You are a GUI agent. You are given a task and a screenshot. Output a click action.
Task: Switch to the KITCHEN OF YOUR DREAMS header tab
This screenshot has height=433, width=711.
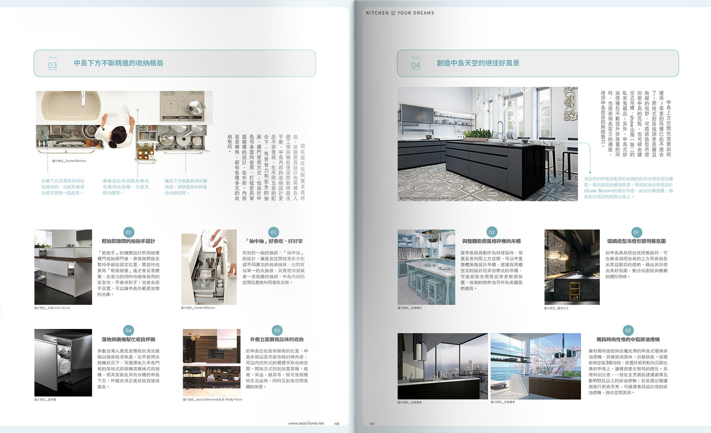[x=400, y=13]
